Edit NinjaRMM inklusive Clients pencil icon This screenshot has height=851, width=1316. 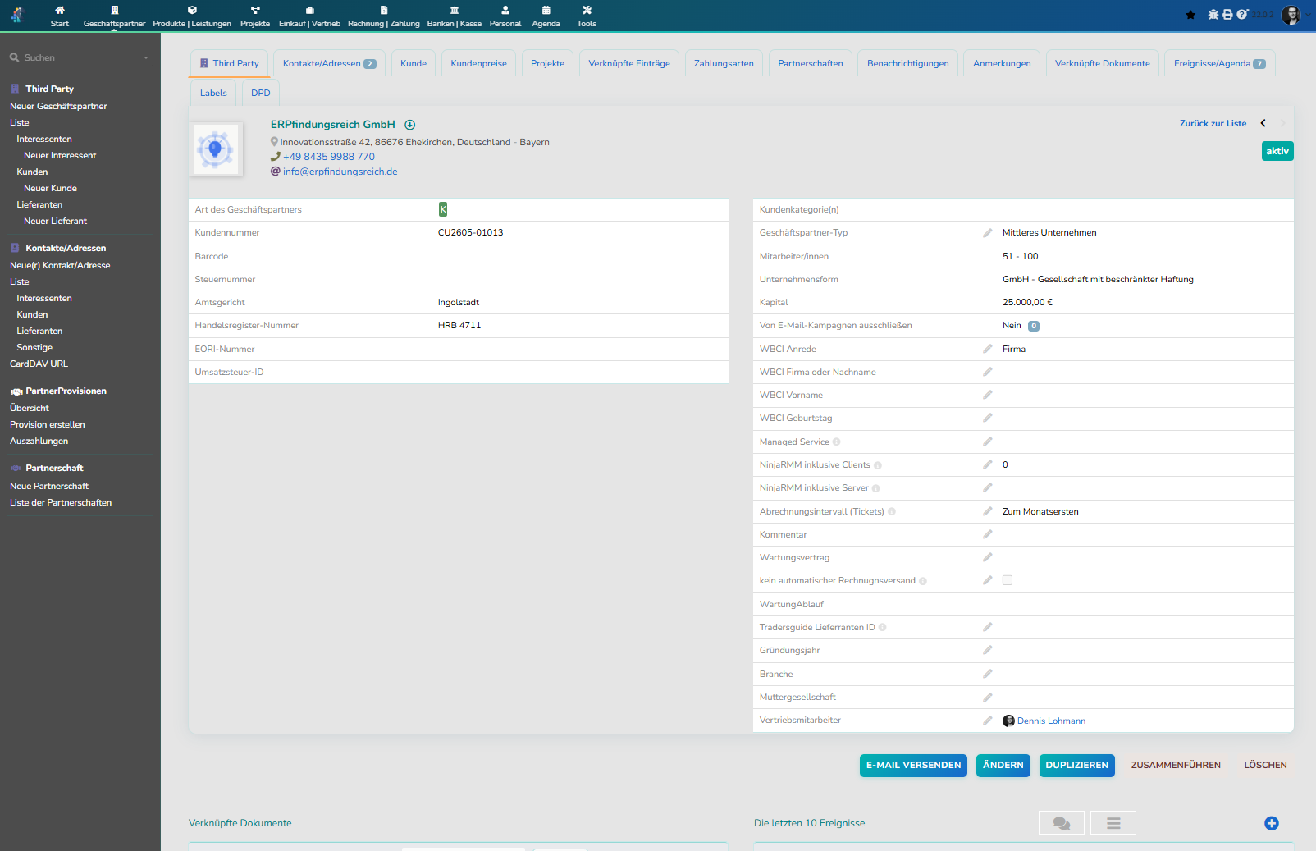988,464
